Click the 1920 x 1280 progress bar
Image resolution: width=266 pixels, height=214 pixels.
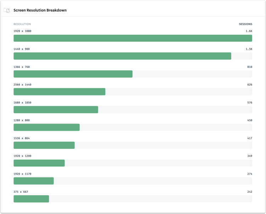(133, 163)
